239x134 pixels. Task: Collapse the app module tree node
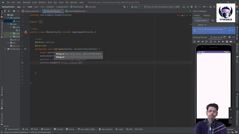(x=6, y=15)
